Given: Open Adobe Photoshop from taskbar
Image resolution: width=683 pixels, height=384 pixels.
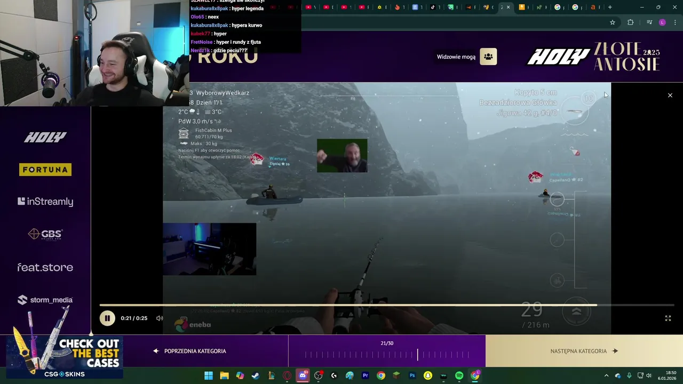Looking at the screenshot, I should (412, 375).
